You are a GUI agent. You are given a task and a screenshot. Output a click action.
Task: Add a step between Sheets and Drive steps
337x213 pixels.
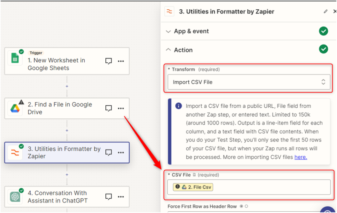click(x=67, y=86)
